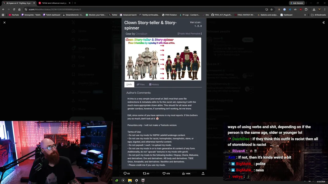Open the Etro bookmark
The image size is (328, 184).
pos(206,15)
